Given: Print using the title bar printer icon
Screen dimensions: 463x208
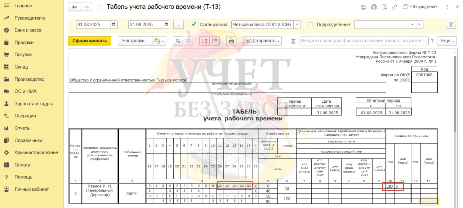Looking at the screenshot, I should click(x=374, y=7).
